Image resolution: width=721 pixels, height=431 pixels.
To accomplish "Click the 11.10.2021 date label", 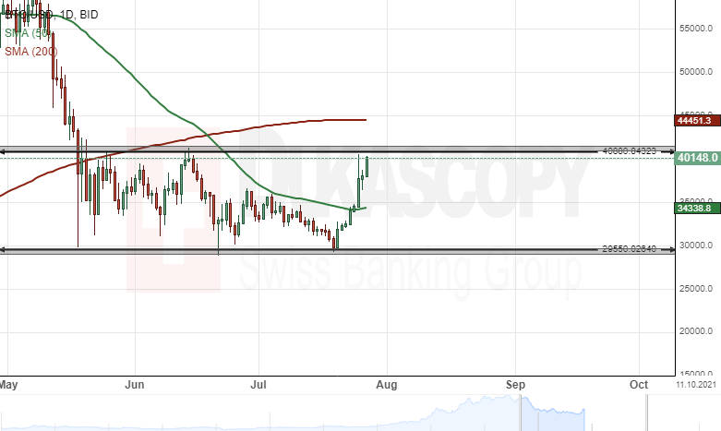I will (x=696, y=385).
